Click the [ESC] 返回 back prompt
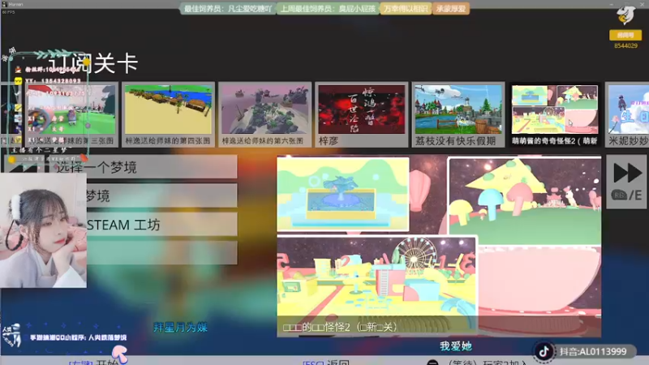 [x=326, y=363]
